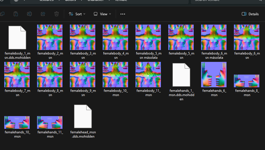
Task: Click file name femalebody_9_msn
Action: (x=83, y=93)
